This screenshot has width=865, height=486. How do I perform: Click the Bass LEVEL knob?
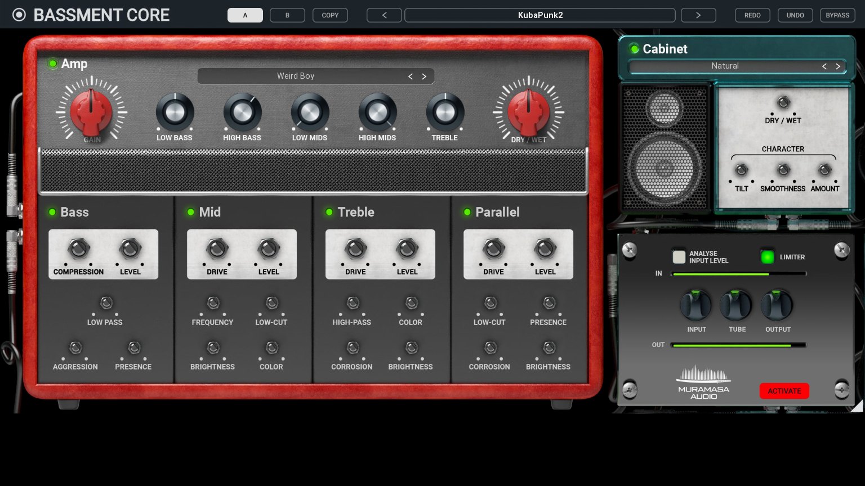[x=130, y=248]
